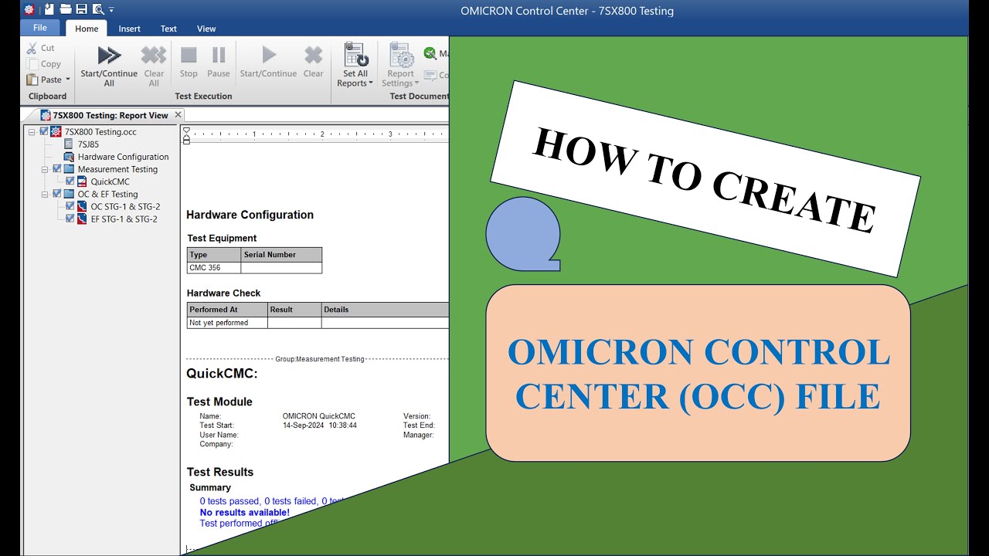
Task: Click Start/Continue All double-arrow icon
Action: point(109,56)
